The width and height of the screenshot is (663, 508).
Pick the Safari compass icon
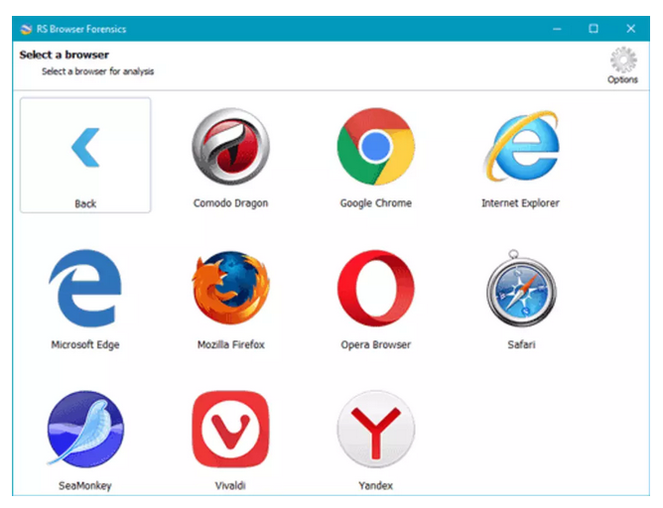521,288
